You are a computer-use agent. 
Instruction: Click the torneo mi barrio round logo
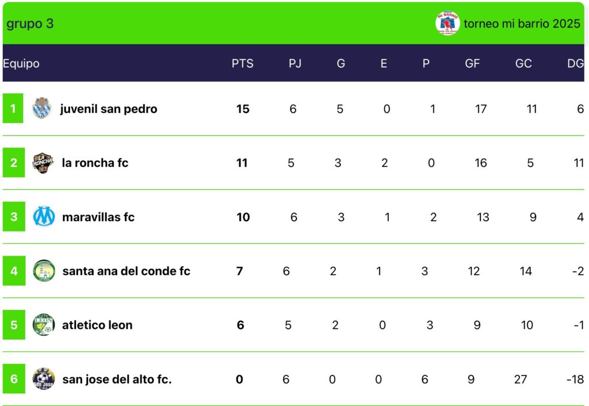[448, 23]
